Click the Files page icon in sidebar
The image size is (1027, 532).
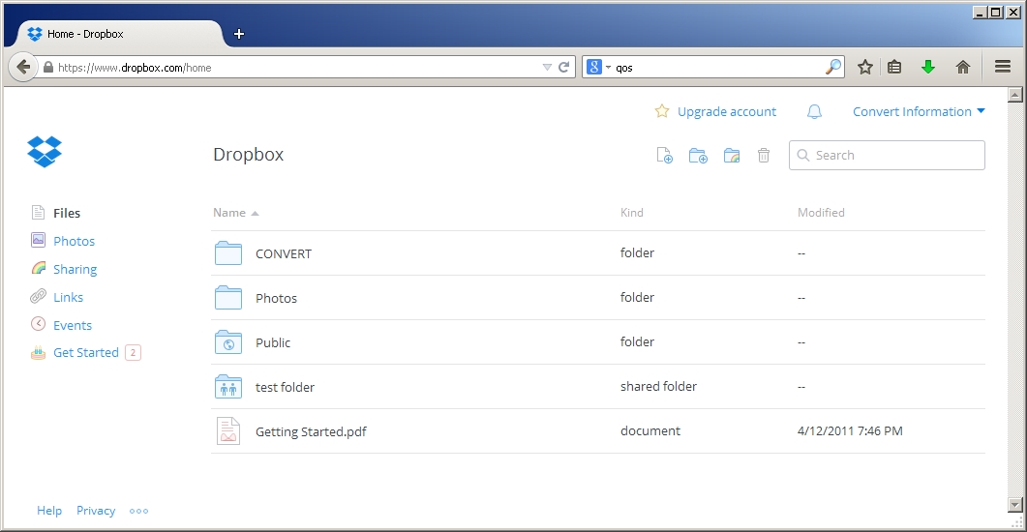[38, 213]
